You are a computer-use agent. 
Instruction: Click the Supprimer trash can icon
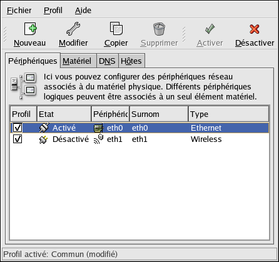[159, 29]
